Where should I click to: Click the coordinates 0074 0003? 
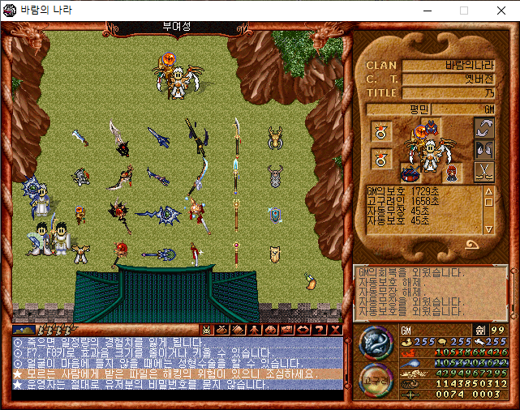click(x=468, y=395)
